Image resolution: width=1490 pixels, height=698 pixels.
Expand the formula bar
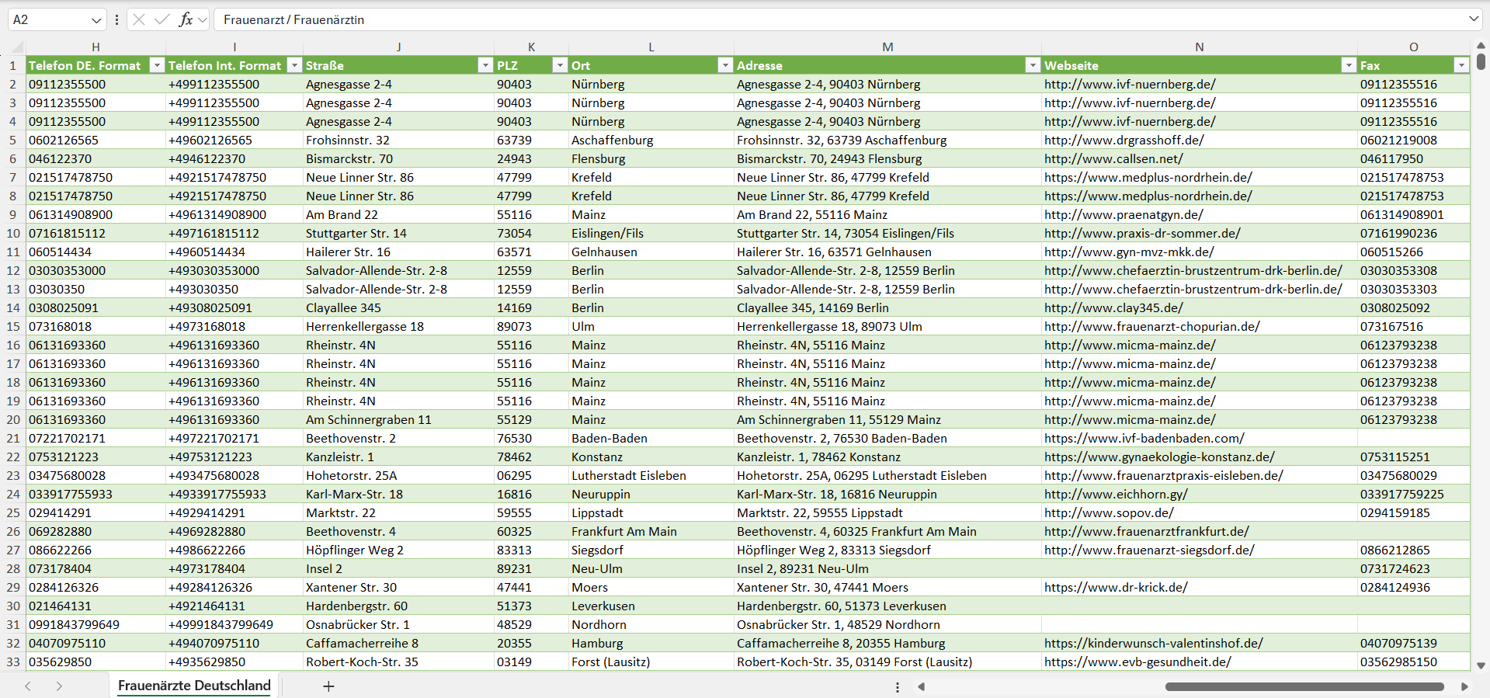coord(1473,19)
